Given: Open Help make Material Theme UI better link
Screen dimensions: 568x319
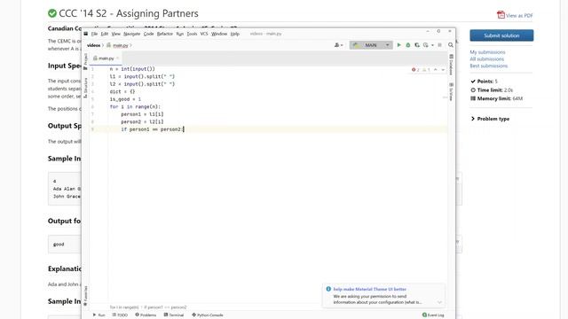Looking at the screenshot, I should click(x=369, y=289).
